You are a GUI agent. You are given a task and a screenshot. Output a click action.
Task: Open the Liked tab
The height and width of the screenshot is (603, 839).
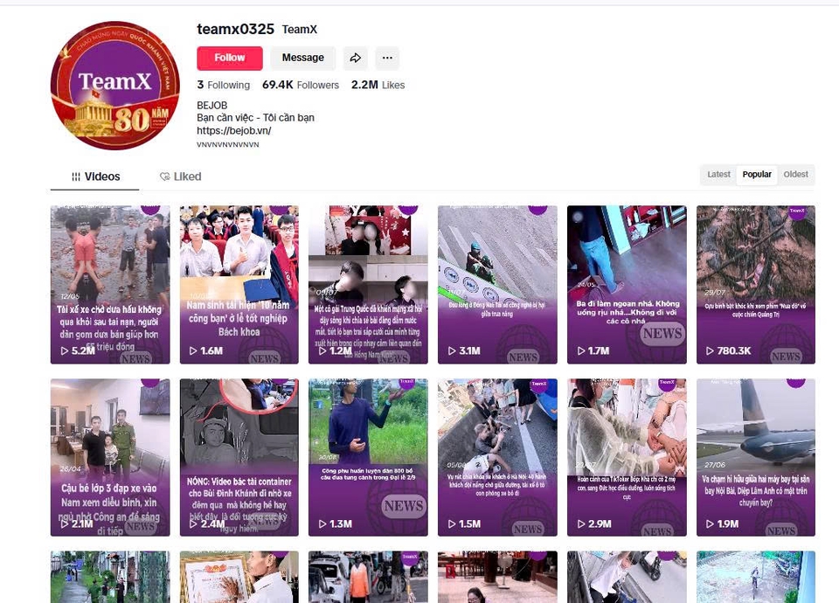pos(181,177)
